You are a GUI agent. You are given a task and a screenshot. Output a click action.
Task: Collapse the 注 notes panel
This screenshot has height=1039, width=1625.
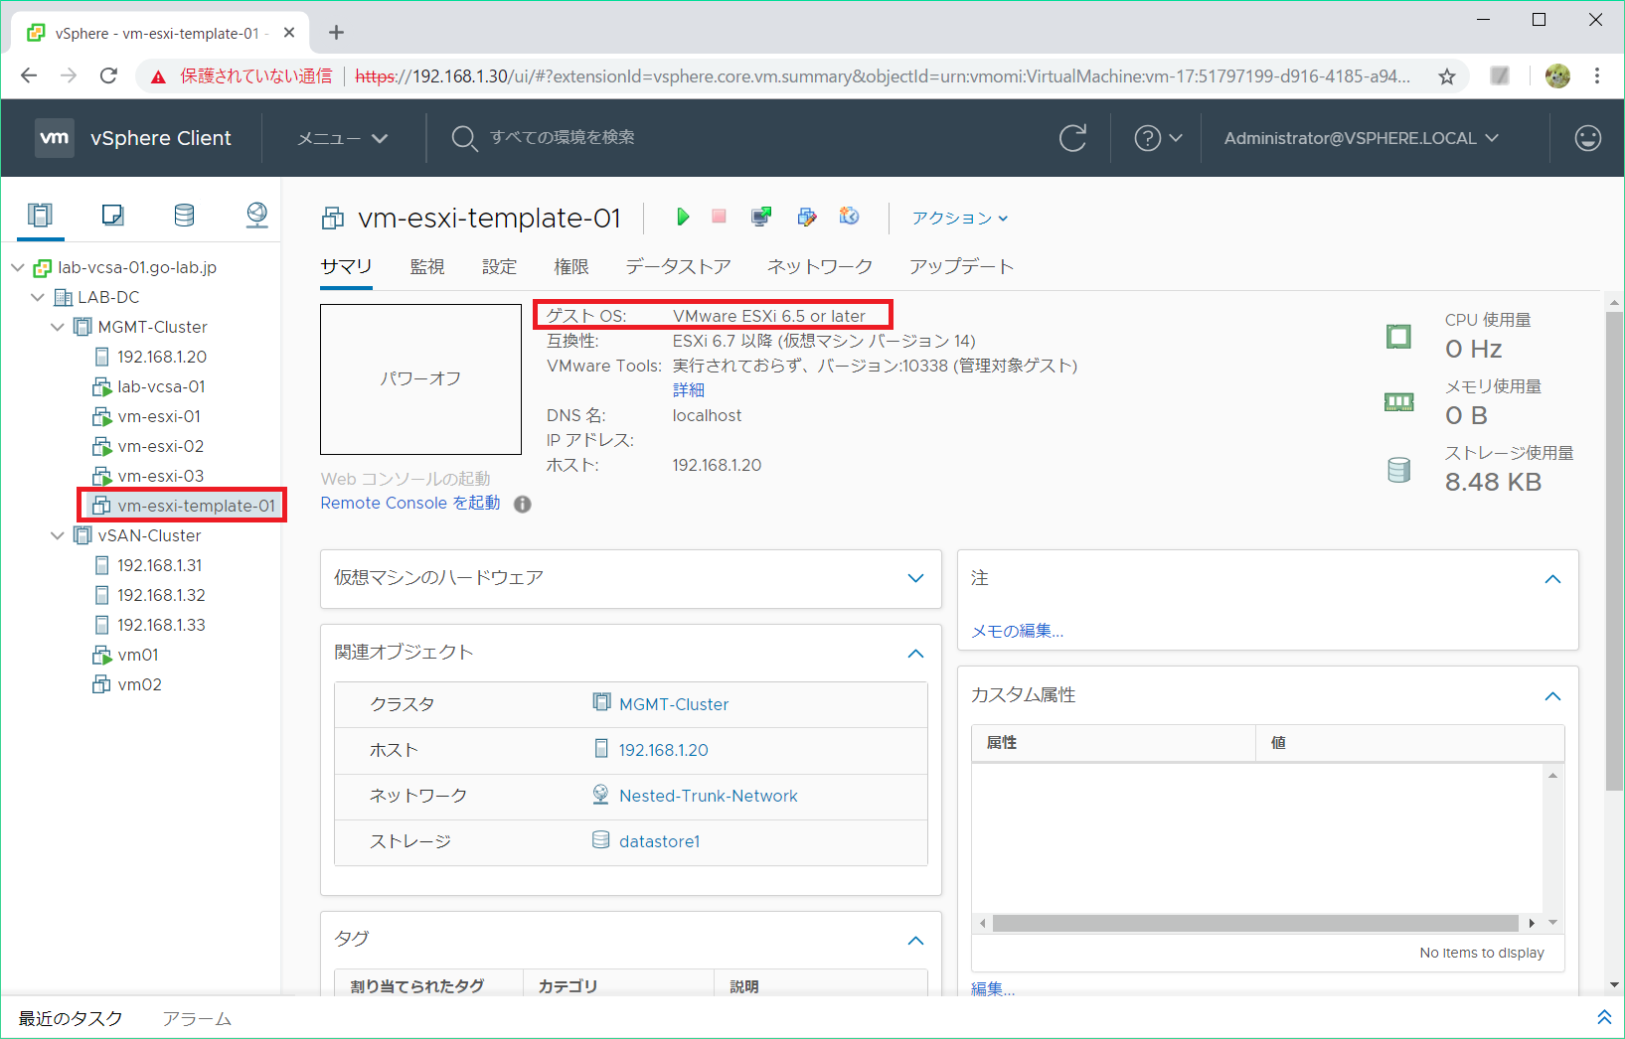click(x=1552, y=579)
